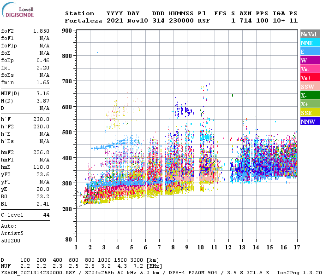Viewport: 323px width, 276px height.
Task: Click the hmE value 110.0
Action: point(41,167)
